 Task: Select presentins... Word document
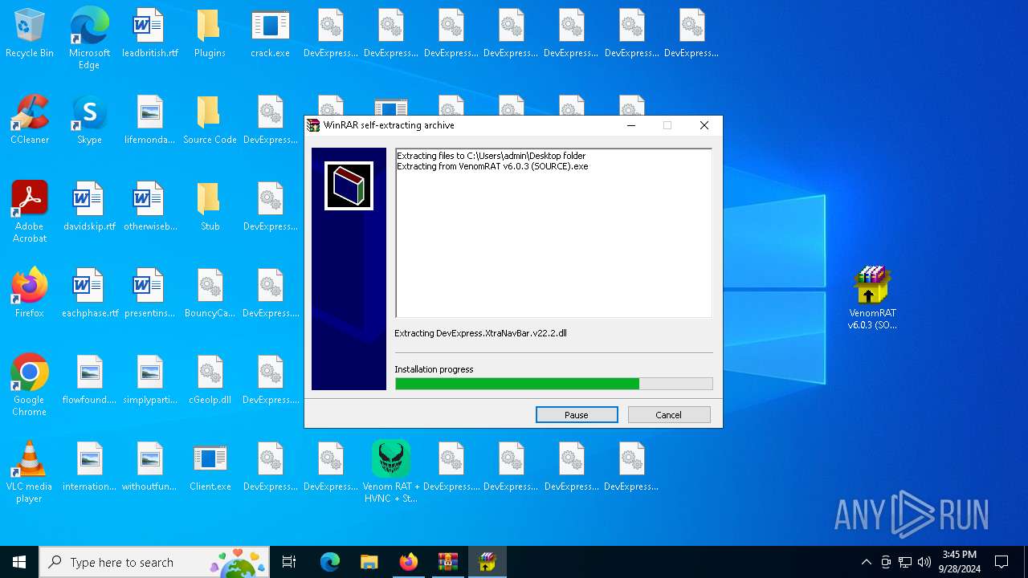150,294
